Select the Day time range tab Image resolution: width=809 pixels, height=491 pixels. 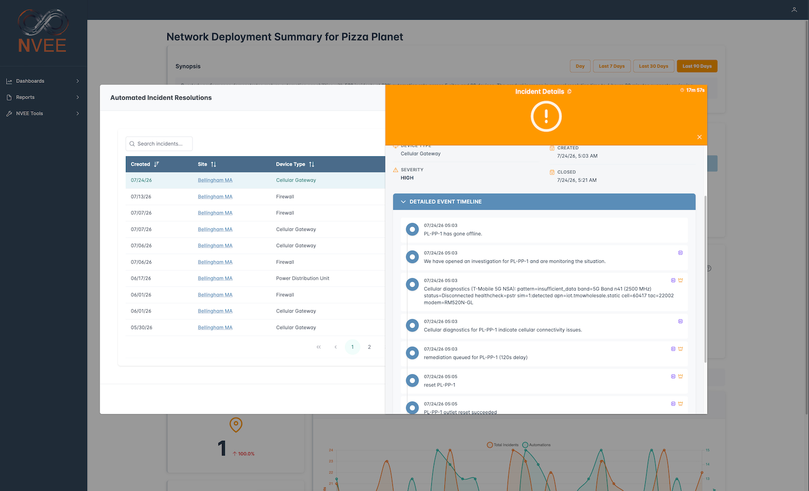click(x=580, y=66)
